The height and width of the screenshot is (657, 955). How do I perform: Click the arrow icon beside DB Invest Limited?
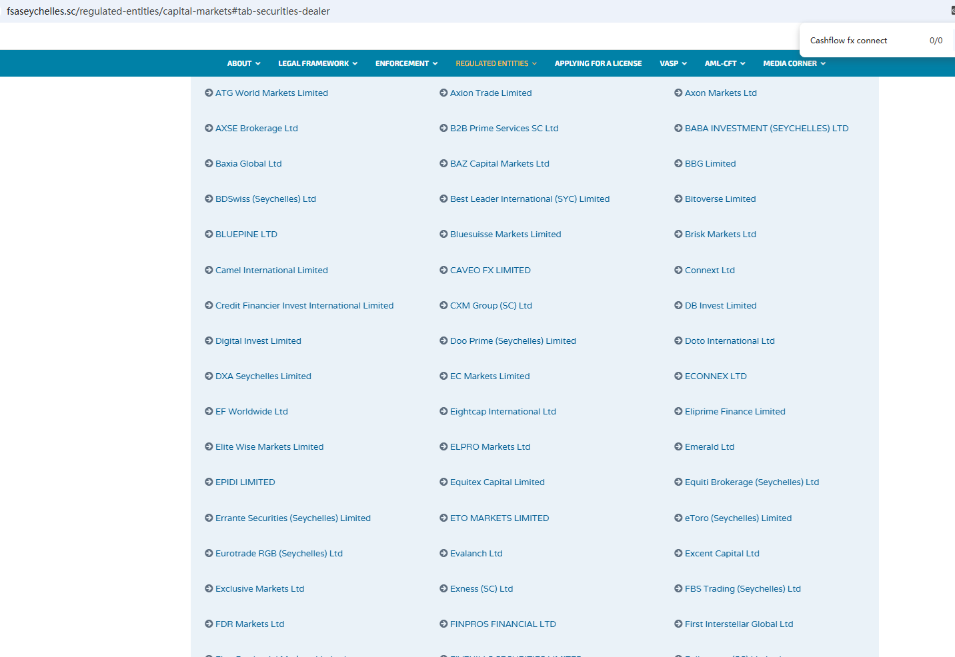(x=678, y=306)
